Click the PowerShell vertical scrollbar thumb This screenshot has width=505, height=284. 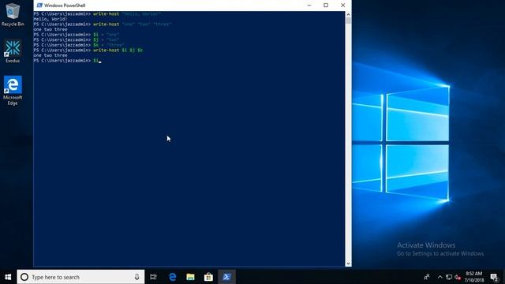coord(348,21)
